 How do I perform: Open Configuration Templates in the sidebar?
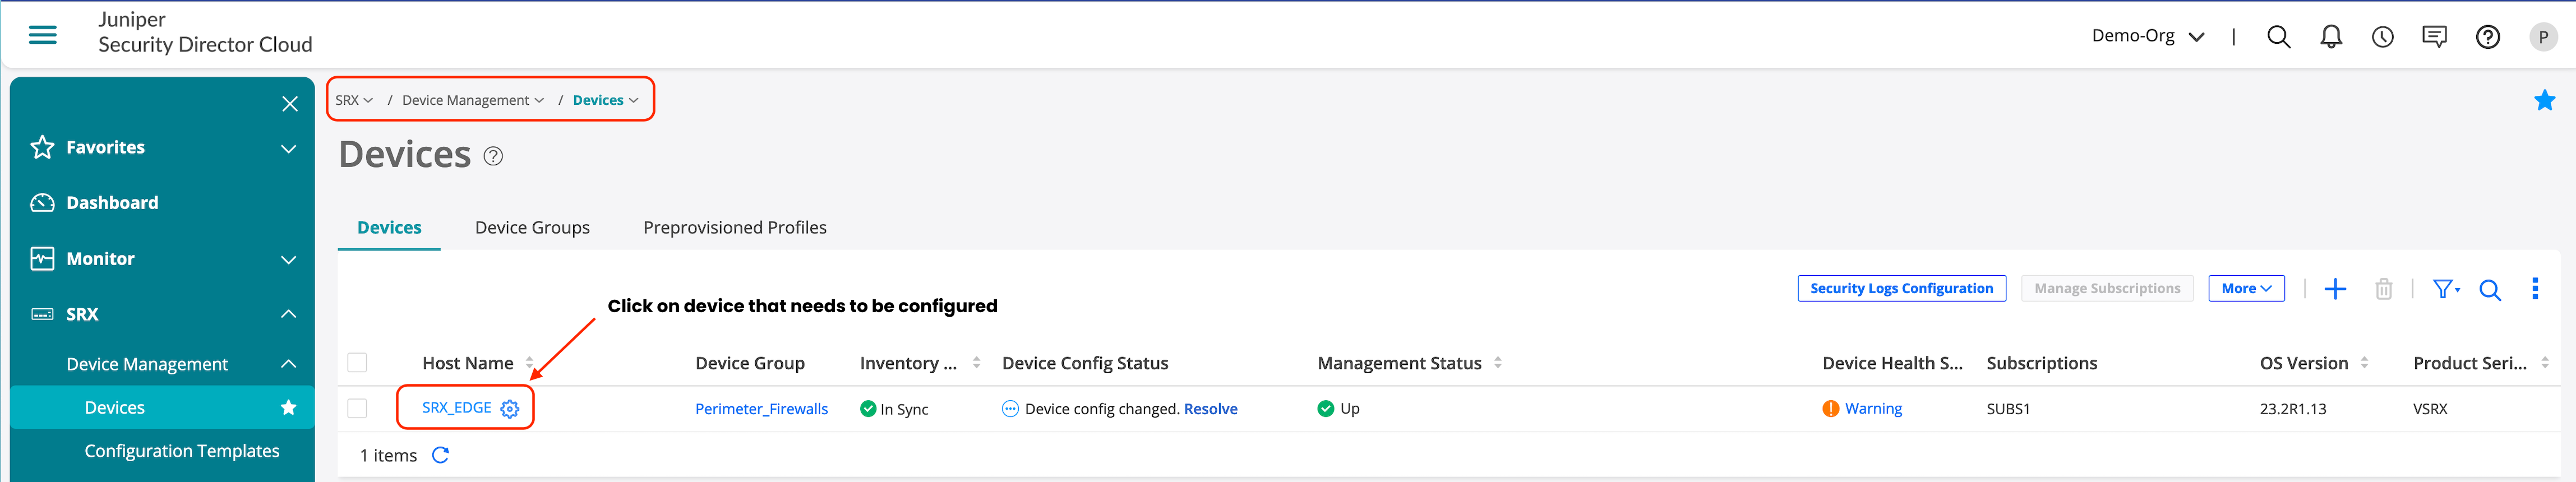coord(182,451)
